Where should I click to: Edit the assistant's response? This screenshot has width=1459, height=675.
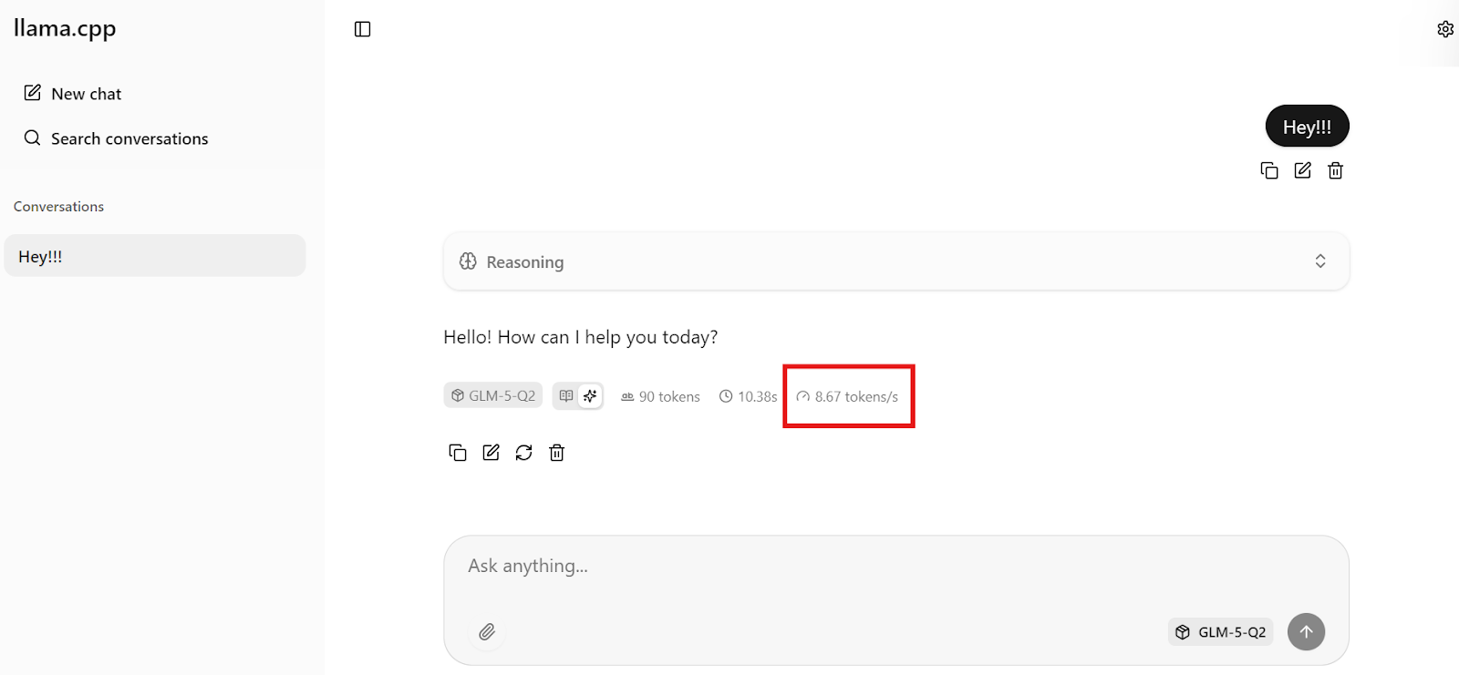[491, 453]
